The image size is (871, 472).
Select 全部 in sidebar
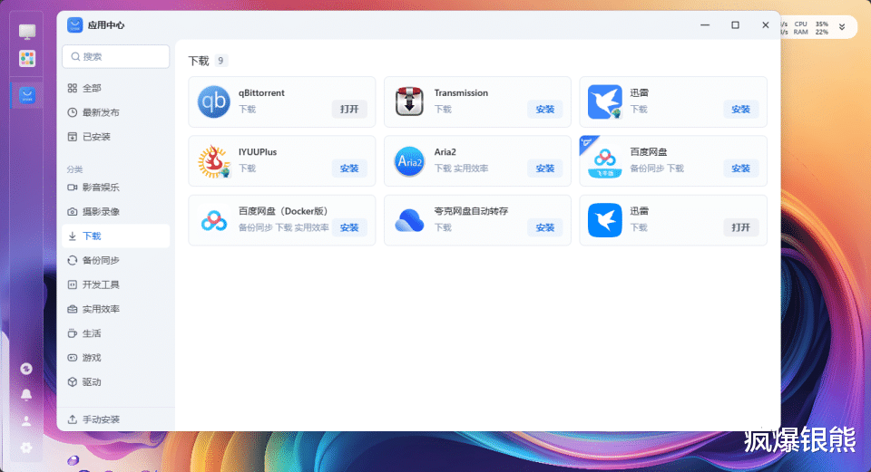pyautogui.click(x=115, y=88)
